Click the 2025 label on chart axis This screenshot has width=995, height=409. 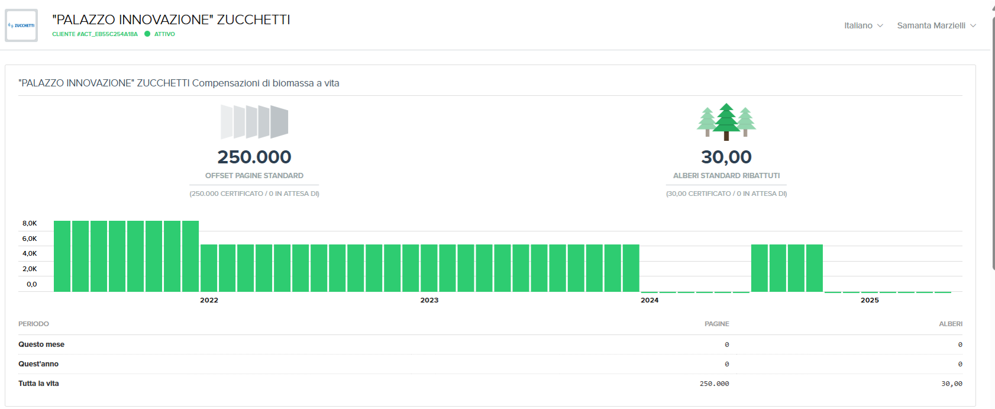coord(870,300)
